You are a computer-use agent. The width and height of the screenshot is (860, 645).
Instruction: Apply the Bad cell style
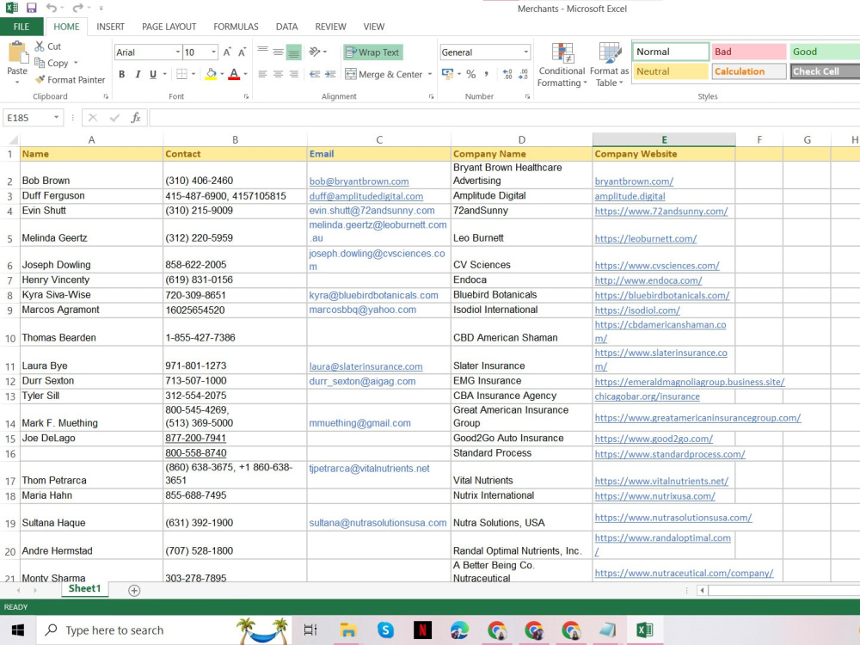[748, 52]
